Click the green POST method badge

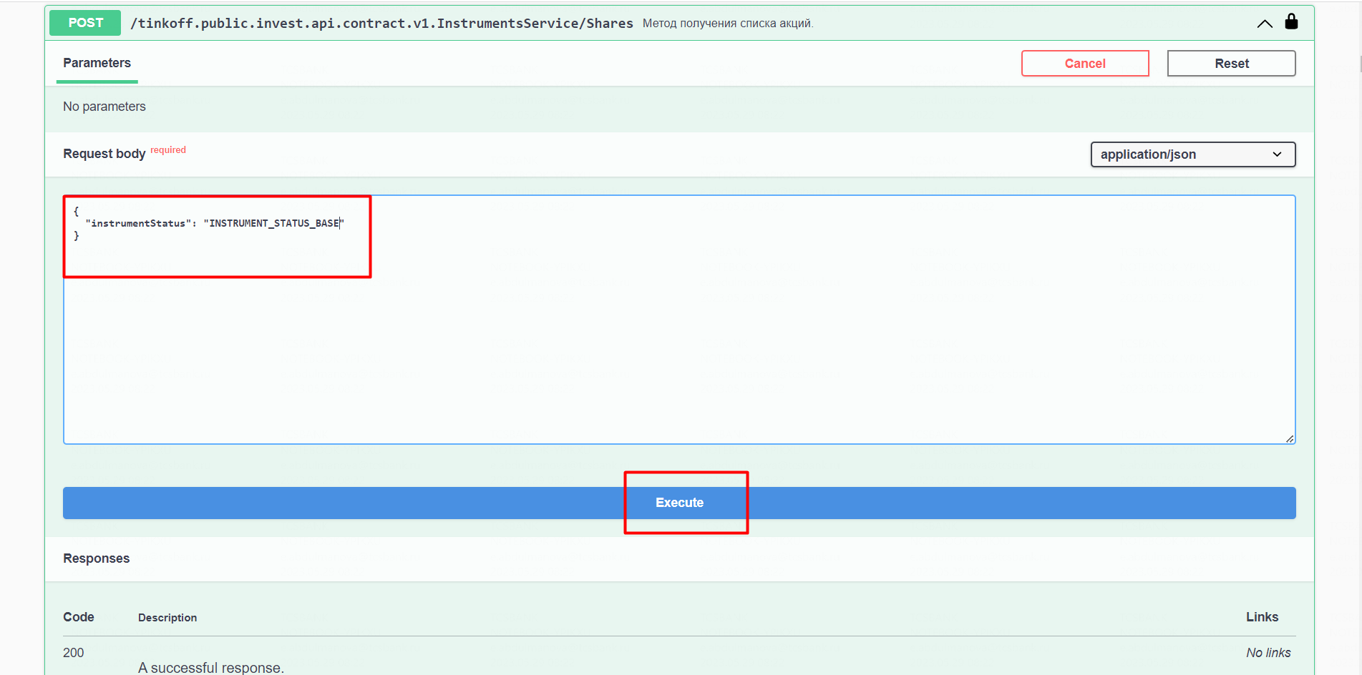pyautogui.click(x=85, y=23)
